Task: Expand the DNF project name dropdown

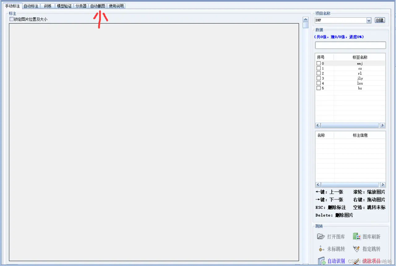Action: click(369, 20)
